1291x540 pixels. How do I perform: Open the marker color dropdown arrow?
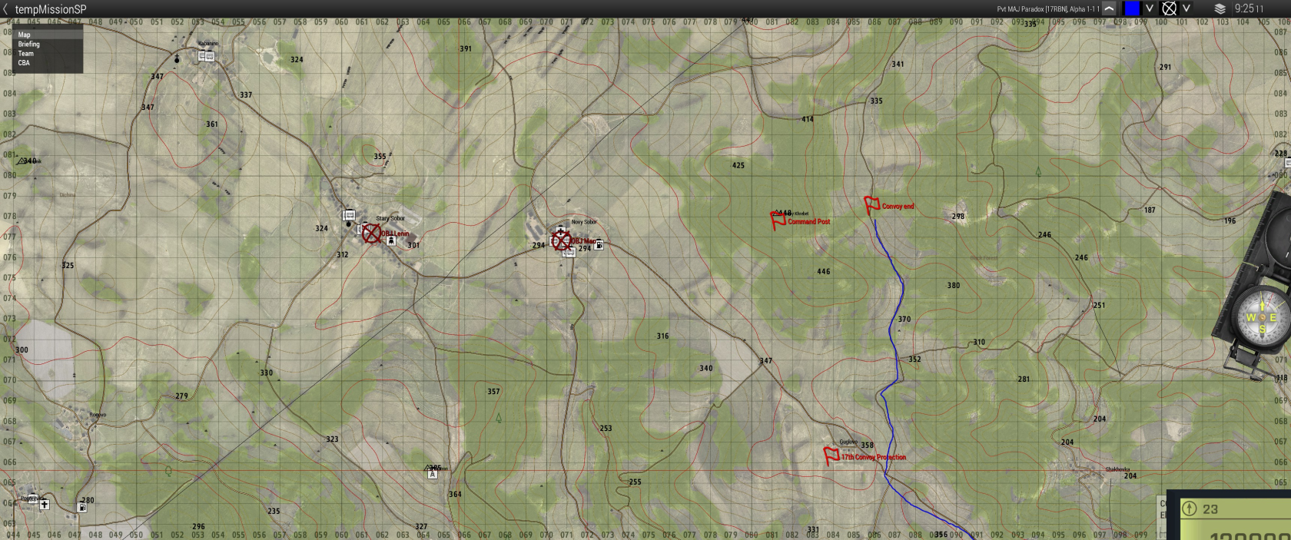[1150, 8]
